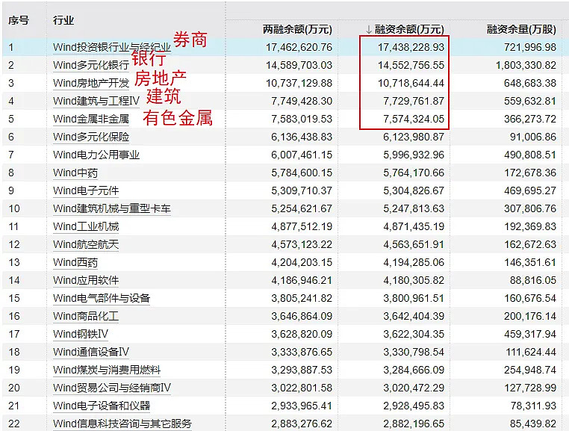
Task: Select the value 14,552,756.55
Action: (411, 65)
